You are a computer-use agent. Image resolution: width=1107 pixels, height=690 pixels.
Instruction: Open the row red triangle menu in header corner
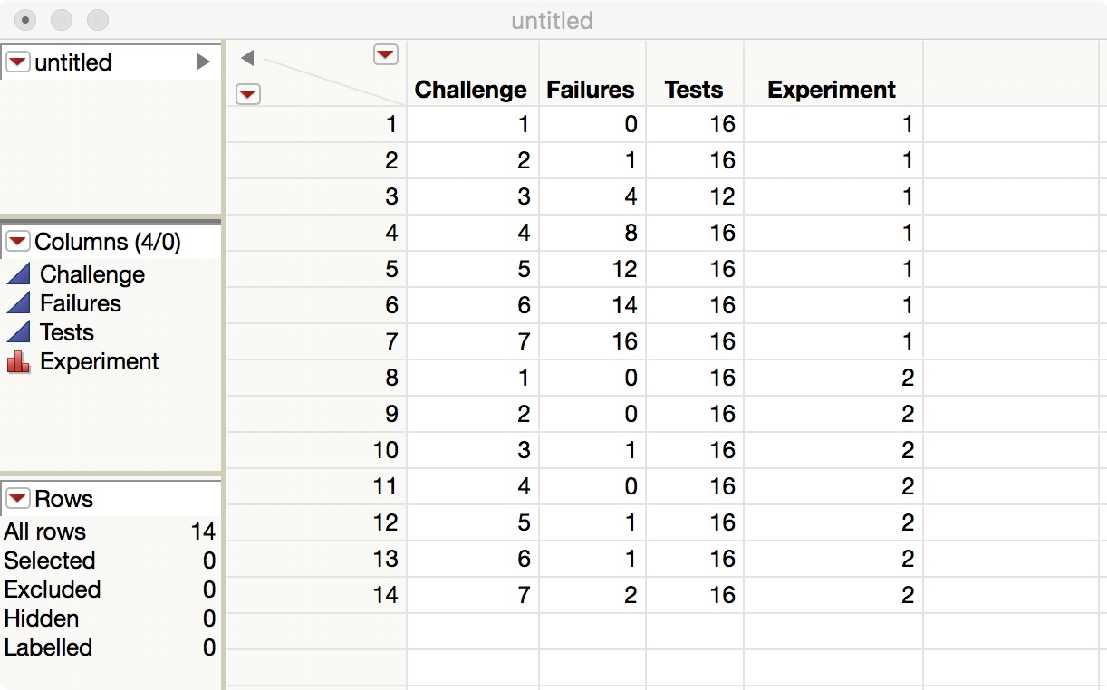click(x=247, y=93)
